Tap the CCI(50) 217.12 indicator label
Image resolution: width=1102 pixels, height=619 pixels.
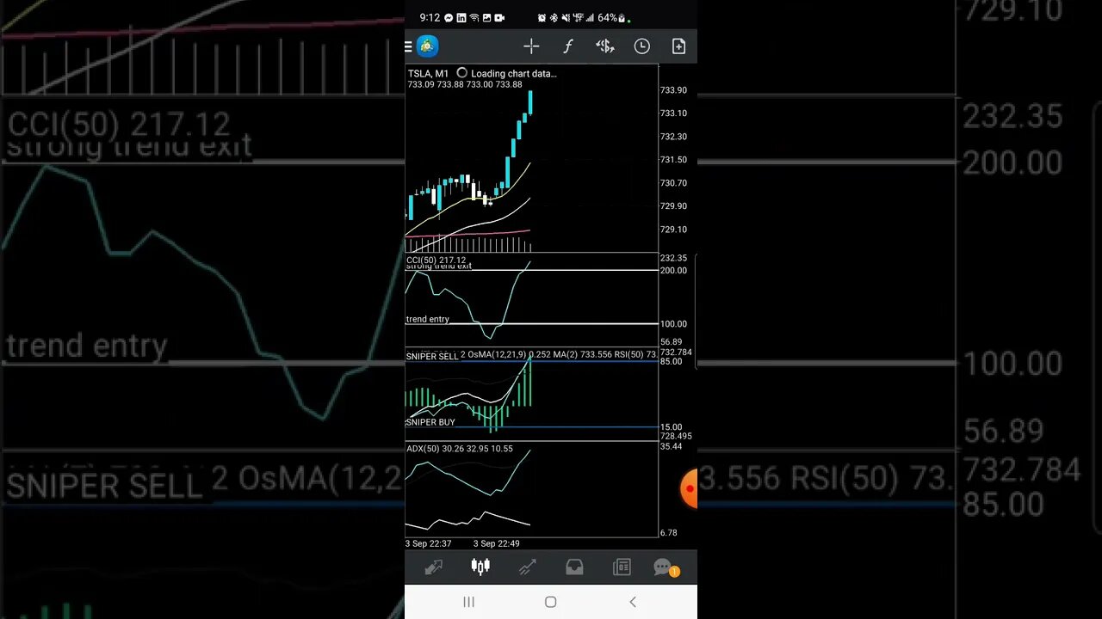pos(436,260)
